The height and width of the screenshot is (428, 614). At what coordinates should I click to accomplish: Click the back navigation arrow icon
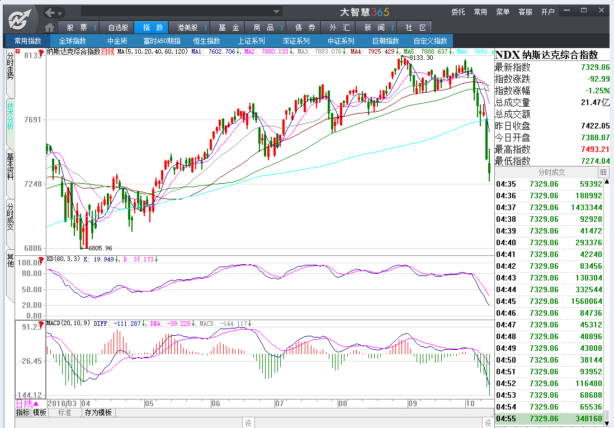50,13
